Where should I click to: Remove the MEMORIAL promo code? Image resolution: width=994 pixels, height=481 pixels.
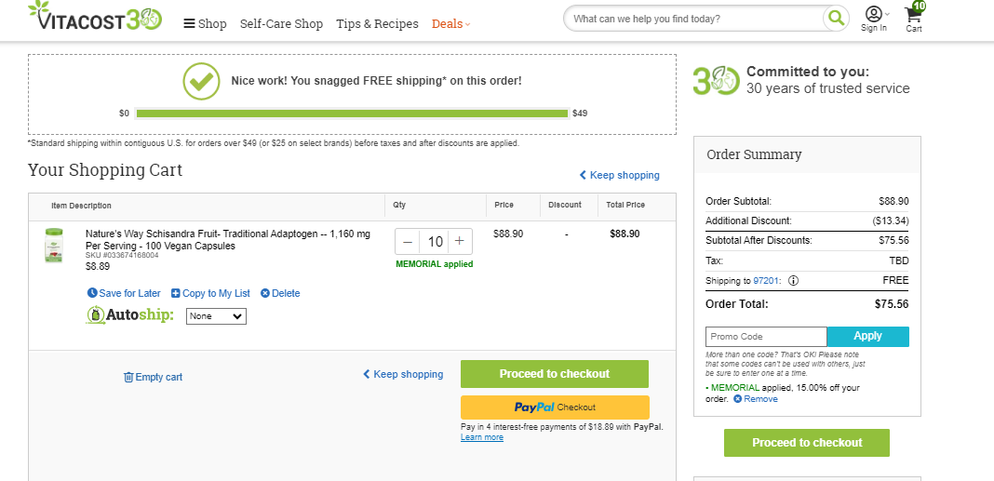click(756, 399)
